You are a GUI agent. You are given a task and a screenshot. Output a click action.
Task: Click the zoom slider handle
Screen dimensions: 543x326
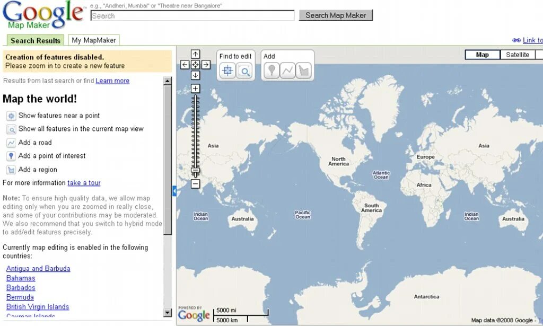point(195,170)
